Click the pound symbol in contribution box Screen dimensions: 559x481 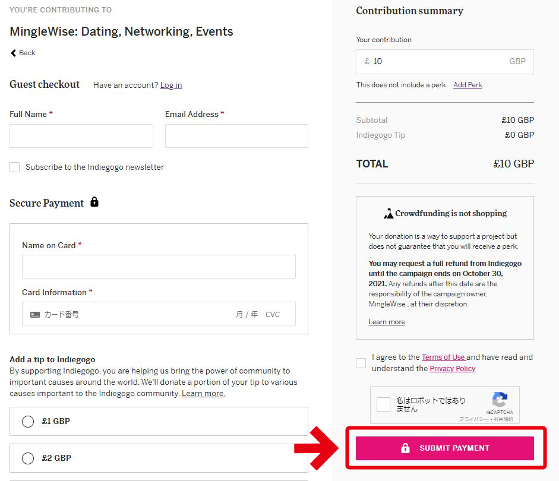click(366, 61)
